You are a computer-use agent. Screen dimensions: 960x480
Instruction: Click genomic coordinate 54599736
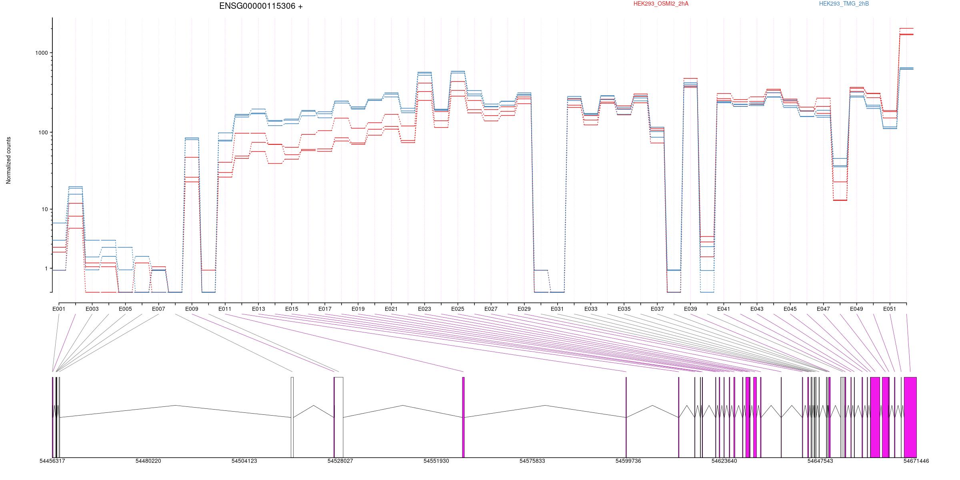click(x=628, y=461)
